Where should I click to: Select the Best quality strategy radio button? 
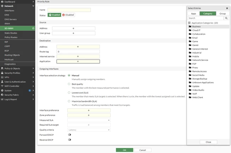69,84
